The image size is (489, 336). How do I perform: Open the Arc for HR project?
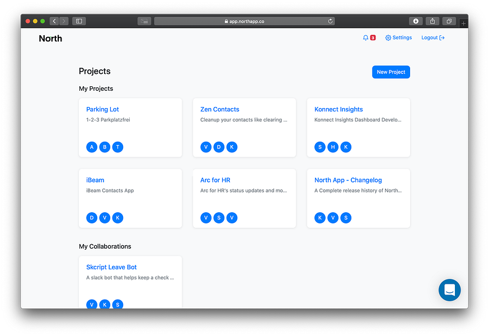click(215, 180)
